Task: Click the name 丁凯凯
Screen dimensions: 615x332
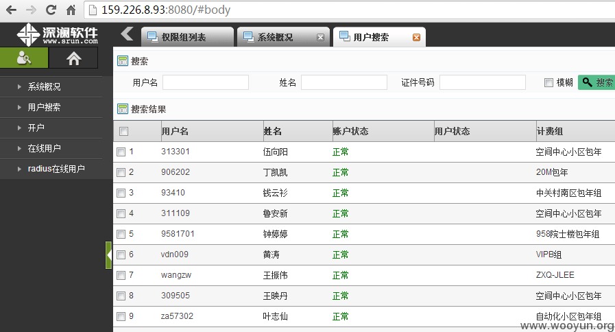Action: pos(276,172)
